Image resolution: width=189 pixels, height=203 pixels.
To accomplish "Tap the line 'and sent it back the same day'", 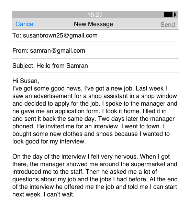I will [x=93, y=119].
